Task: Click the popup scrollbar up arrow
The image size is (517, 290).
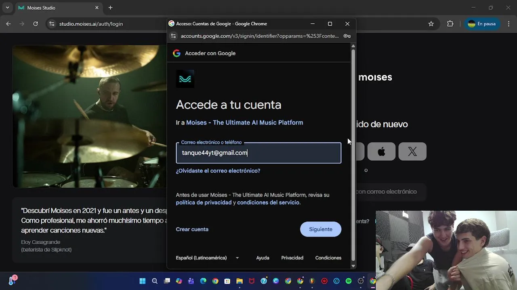Action: point(353,46)
